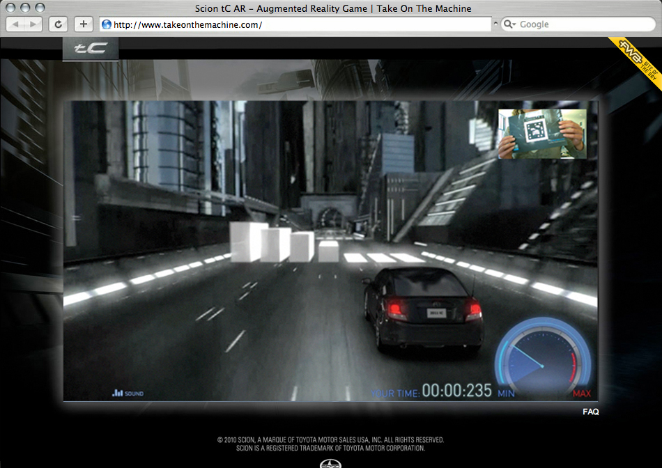662x468 pixels.
Task: Click the Scion tC logo tab
Action: pyautogui.click(x=91, y=49)
